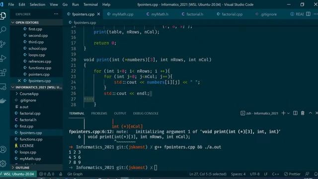Create a new terminal with plus icon
318x179 pixels.
[x=283, y=113]
